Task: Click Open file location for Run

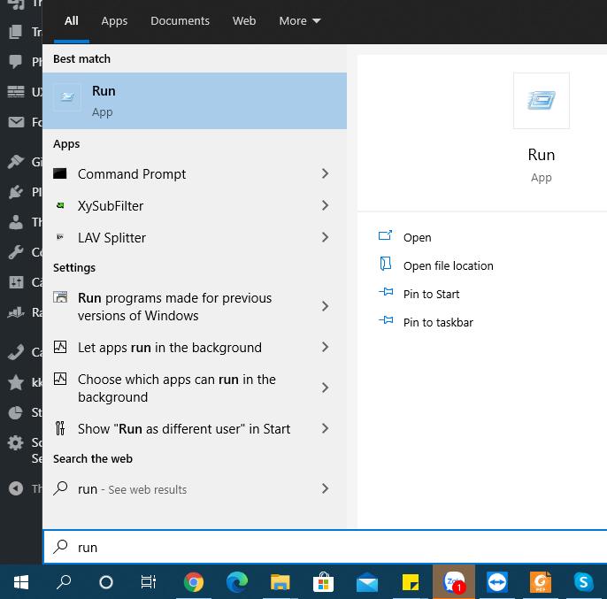Action: [x=448, y=266]
